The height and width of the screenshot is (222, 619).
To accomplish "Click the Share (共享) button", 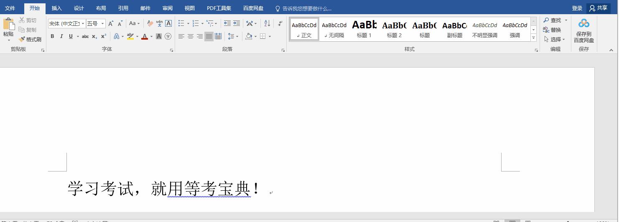I will pyautogui.click(x=599, y=8).
